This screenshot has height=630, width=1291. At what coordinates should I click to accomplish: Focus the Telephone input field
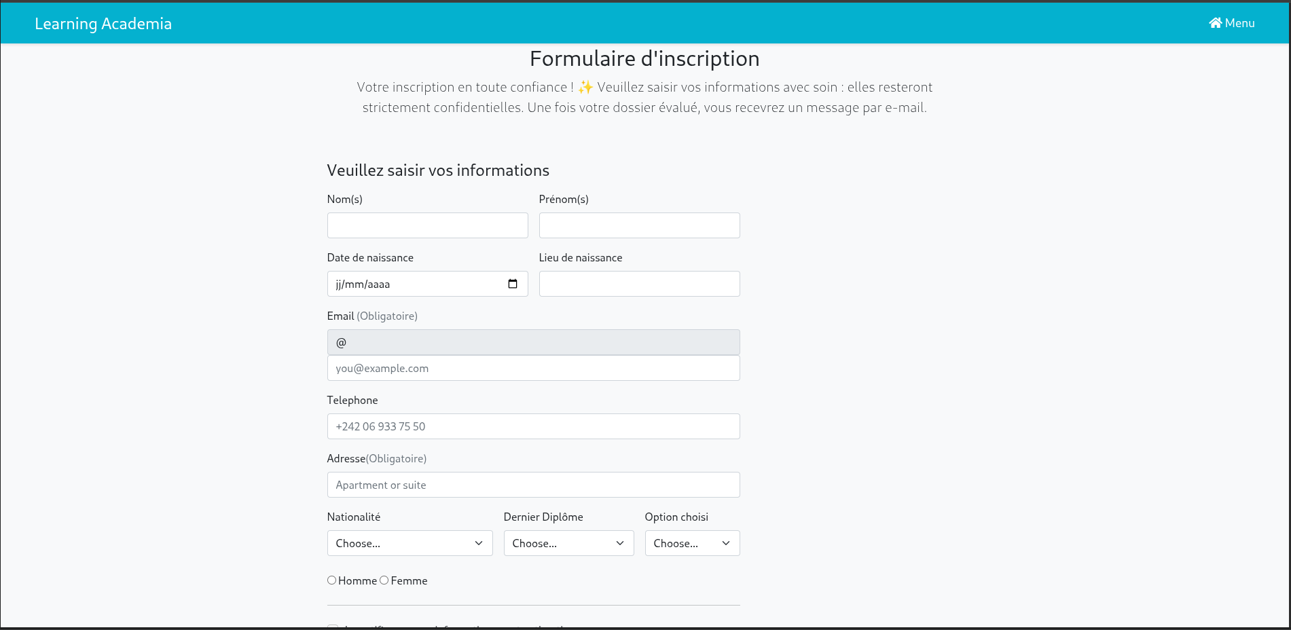[x=533, y=426]
